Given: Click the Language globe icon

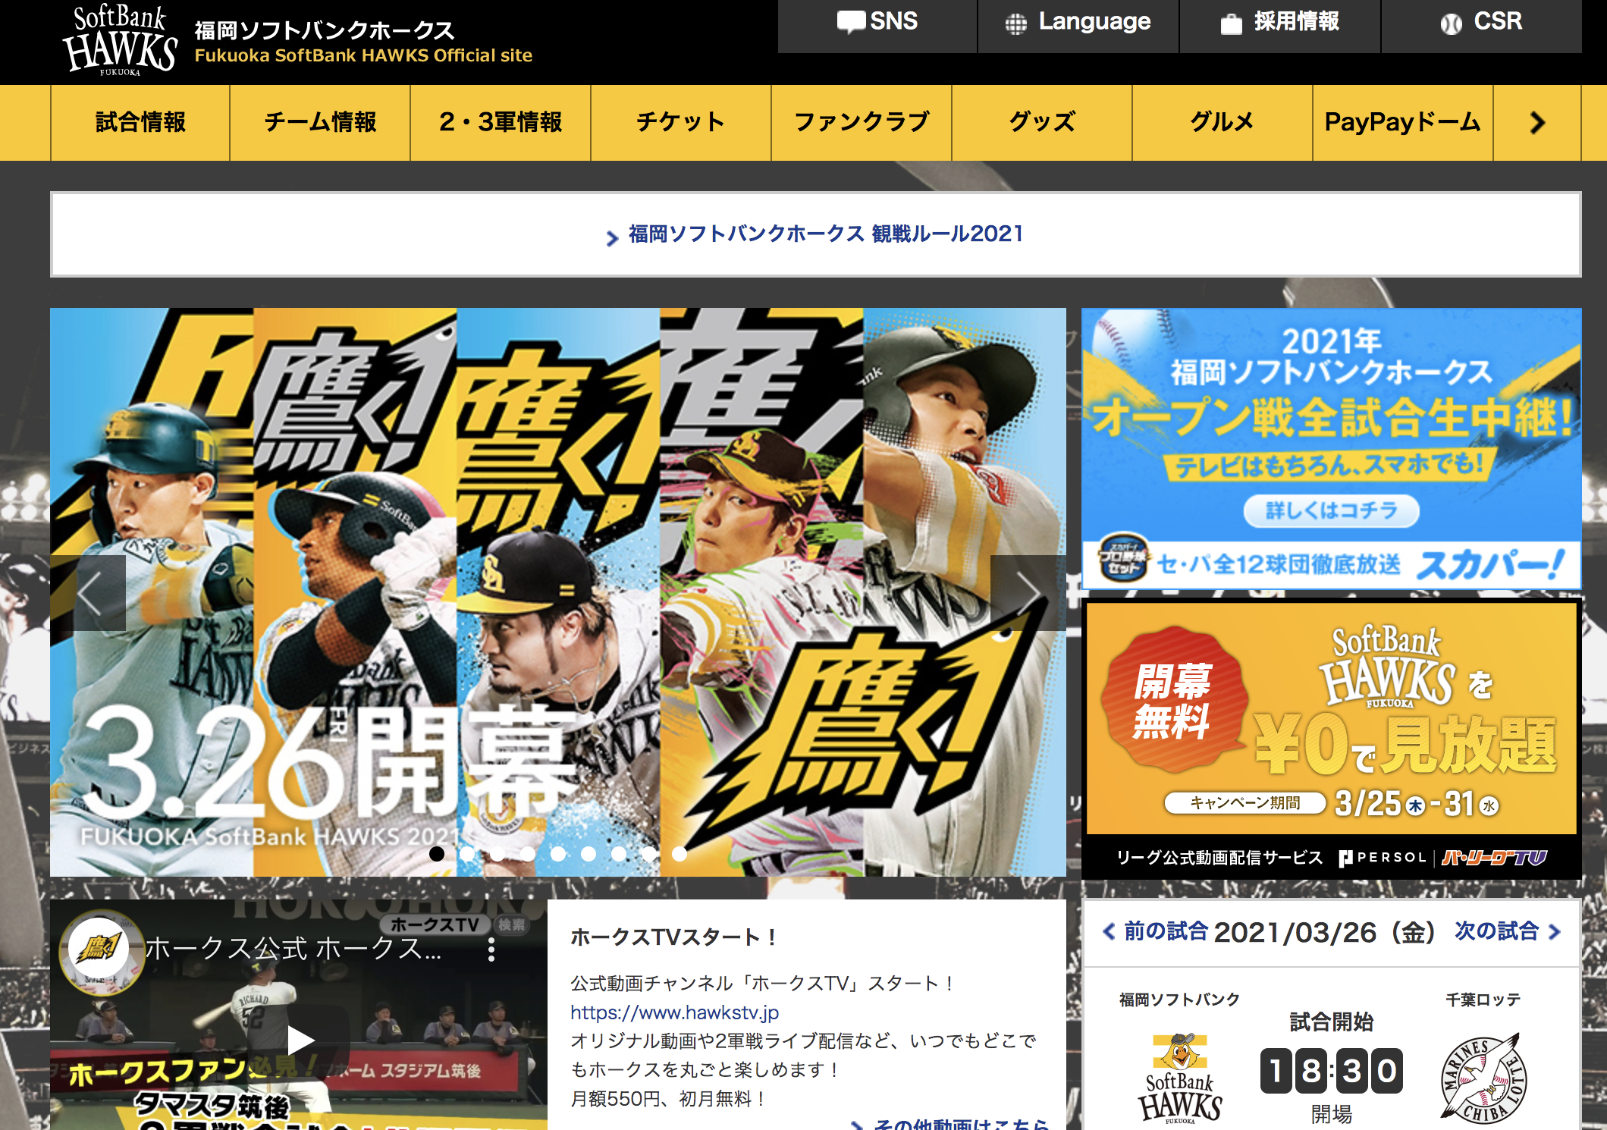Looking at the screenshot, I should [1015, 24].
